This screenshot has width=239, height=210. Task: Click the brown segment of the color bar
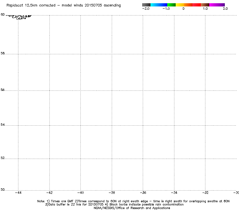pos(205,5)
